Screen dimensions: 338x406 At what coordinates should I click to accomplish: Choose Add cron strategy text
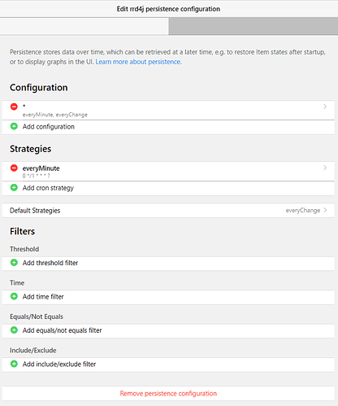click(48, 188)
